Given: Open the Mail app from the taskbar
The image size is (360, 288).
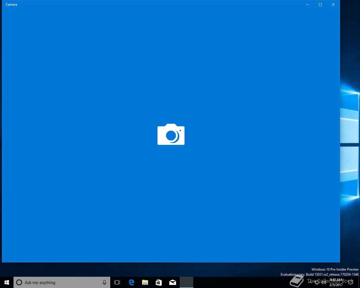Looking at the screenshot, I should (173, 282).
